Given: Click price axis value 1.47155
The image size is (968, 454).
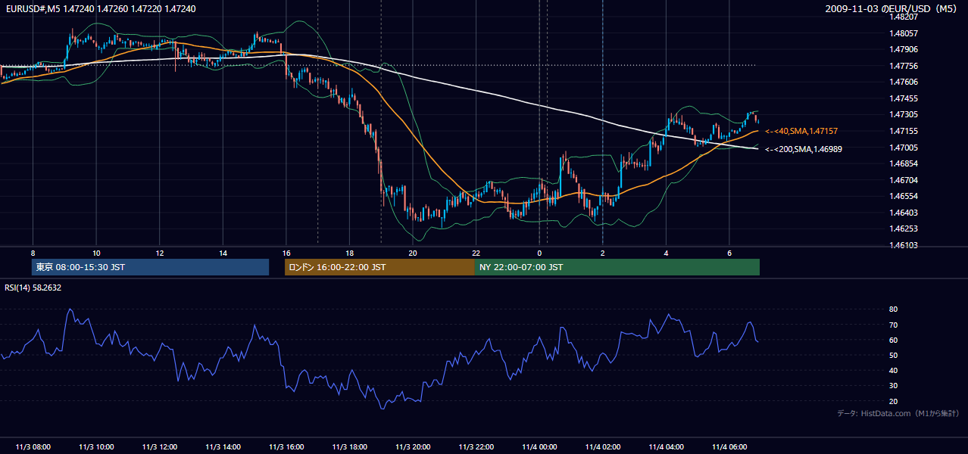Looking at the screenshot, I should point(904,131).
